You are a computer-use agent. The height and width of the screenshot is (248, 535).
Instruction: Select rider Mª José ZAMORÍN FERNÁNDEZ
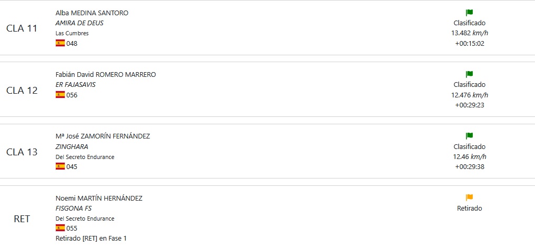(x=103, y=136)
